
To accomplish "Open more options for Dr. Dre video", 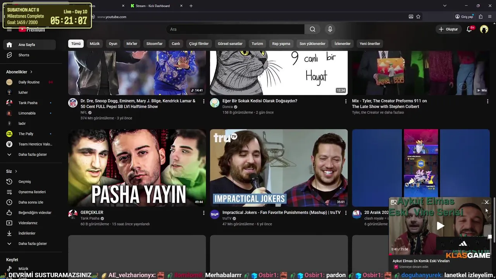I will point(204,101).
